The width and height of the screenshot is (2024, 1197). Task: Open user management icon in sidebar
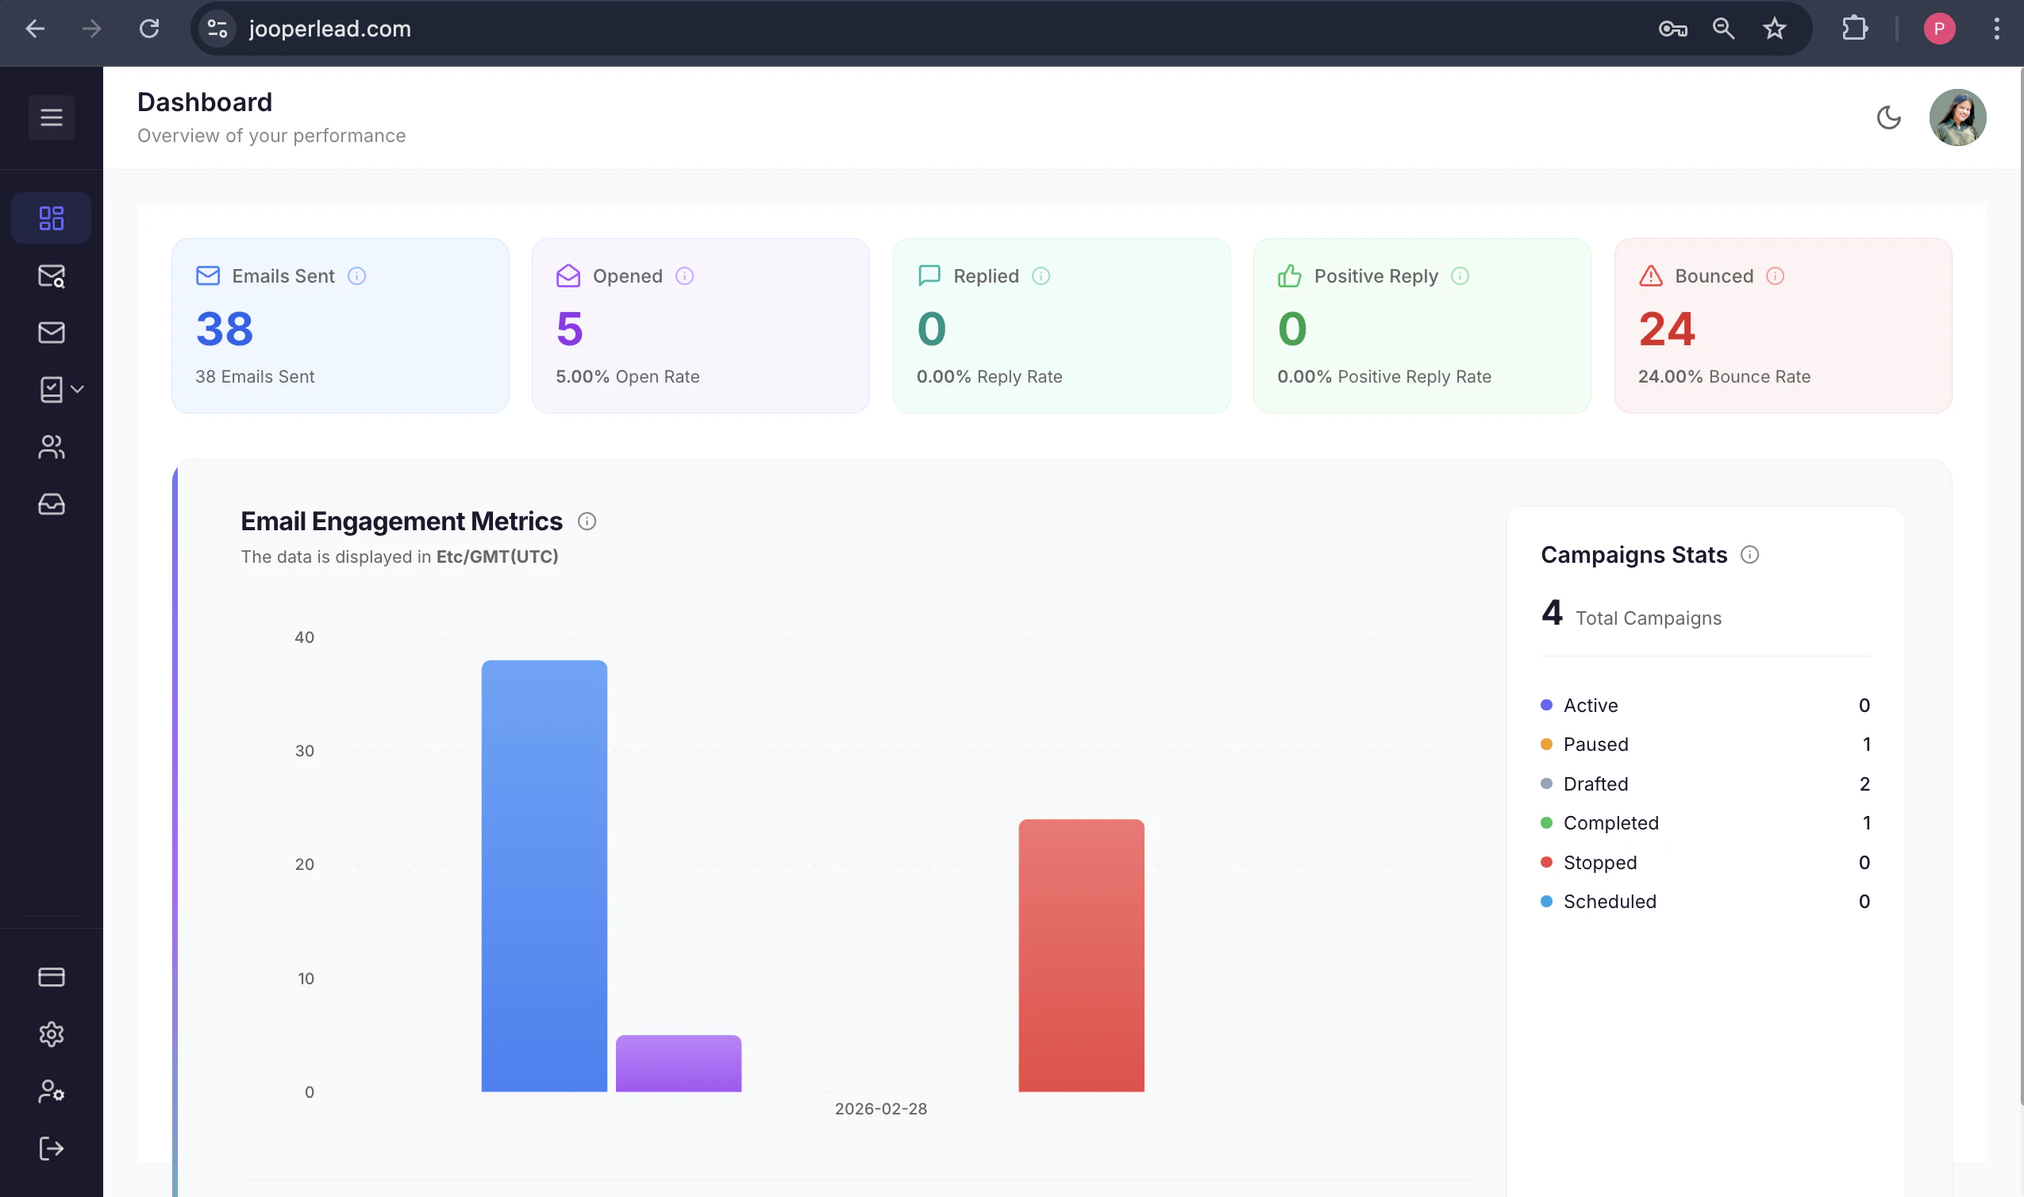click(51, 1091)
